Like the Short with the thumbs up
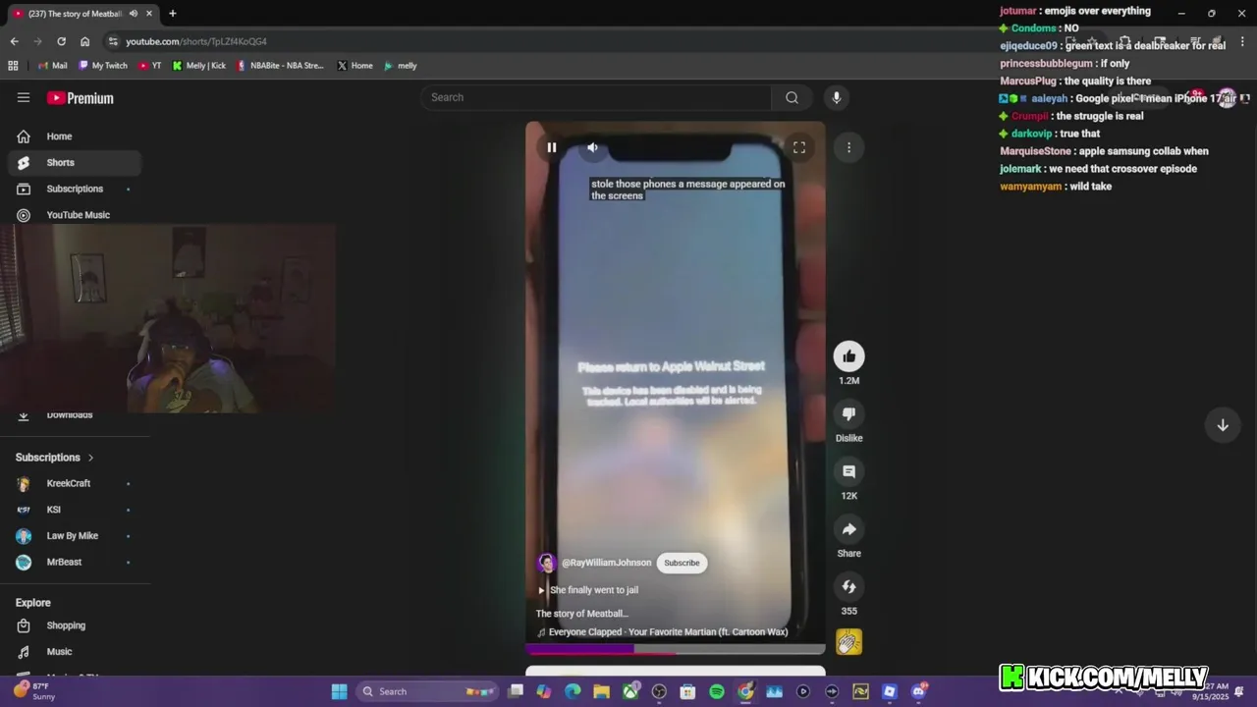1257x707 pixels. [x=848, y=356]
